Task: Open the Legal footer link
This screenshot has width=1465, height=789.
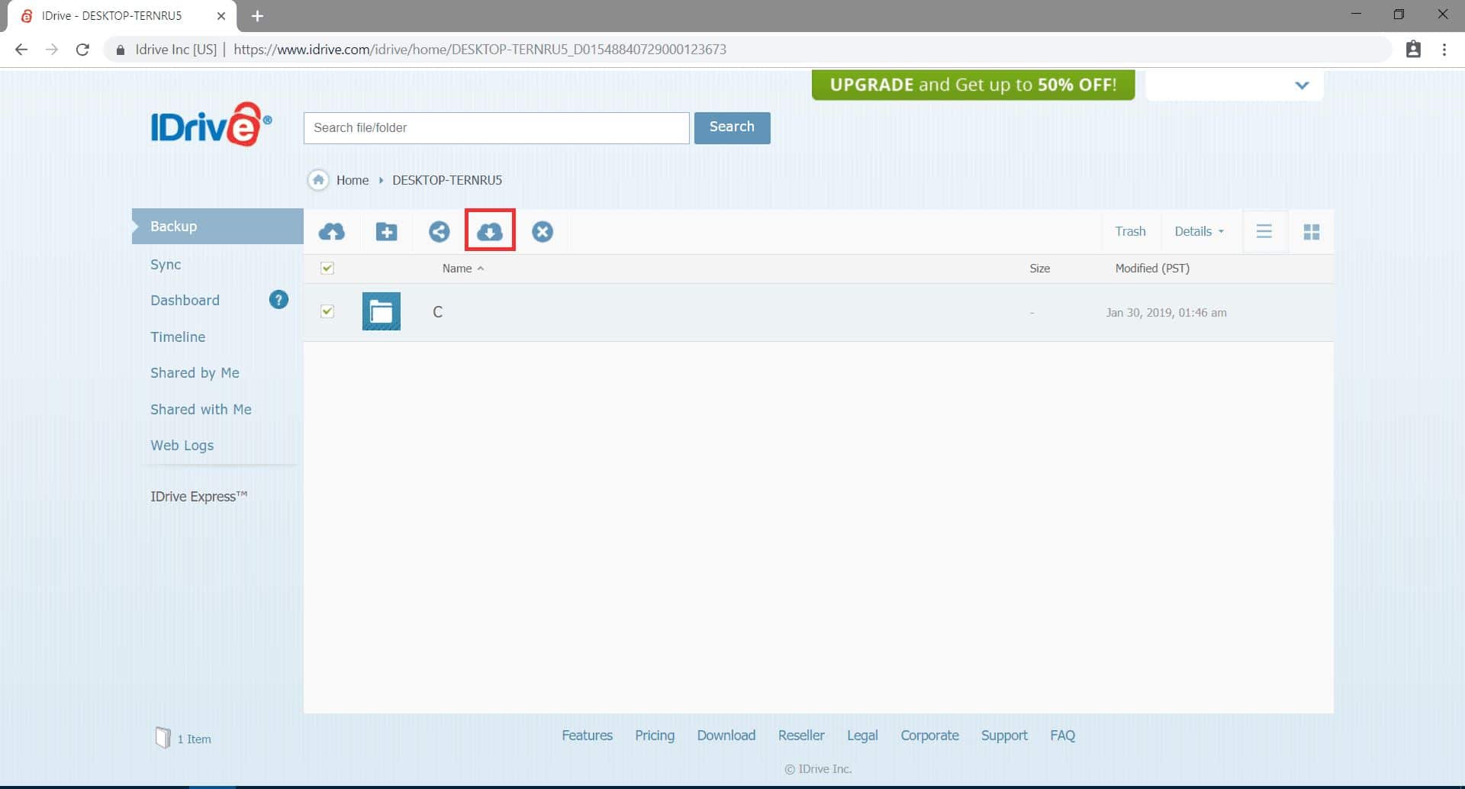Action: [862, 735]
